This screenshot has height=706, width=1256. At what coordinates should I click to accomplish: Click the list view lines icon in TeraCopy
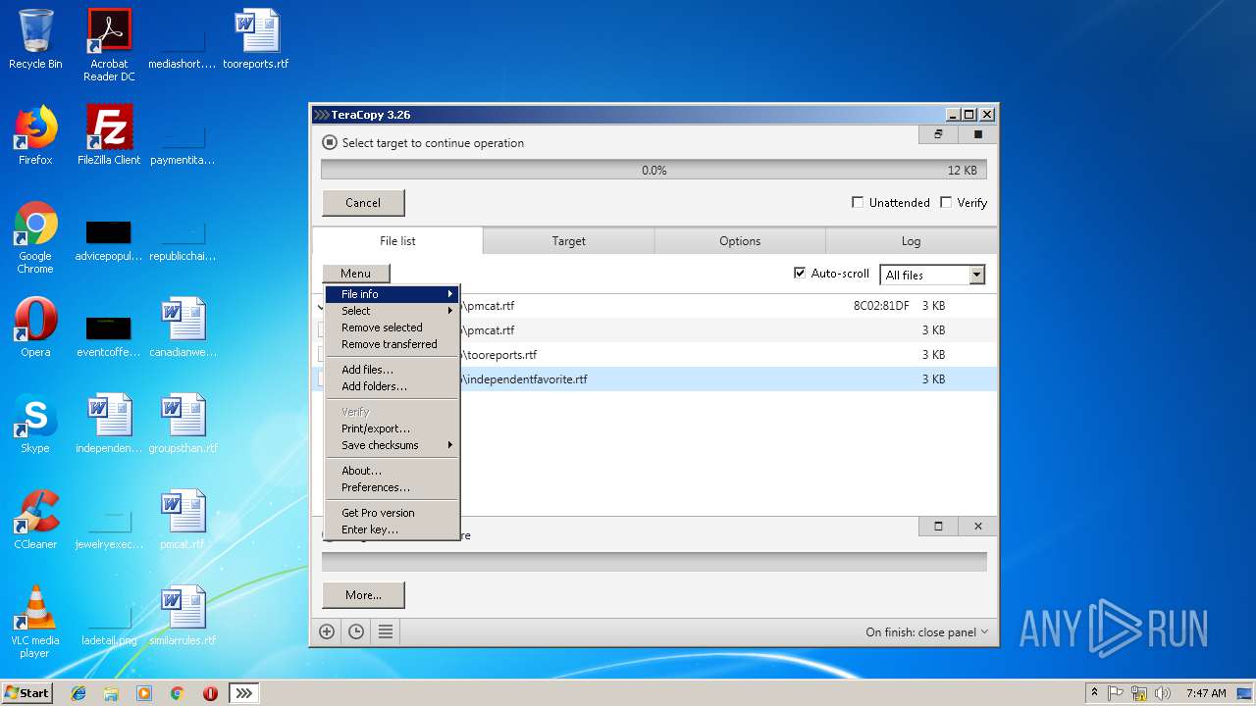click(x=386, y=632)
